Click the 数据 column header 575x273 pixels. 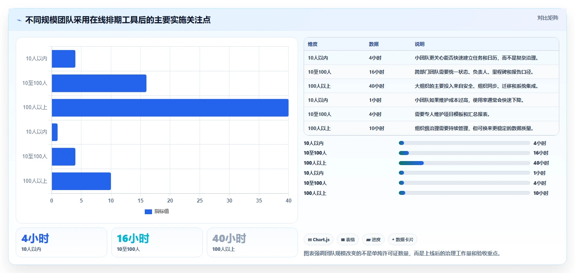coord(374,44)
